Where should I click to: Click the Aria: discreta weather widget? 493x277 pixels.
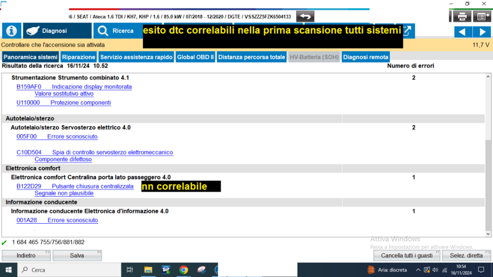[387, 270]
